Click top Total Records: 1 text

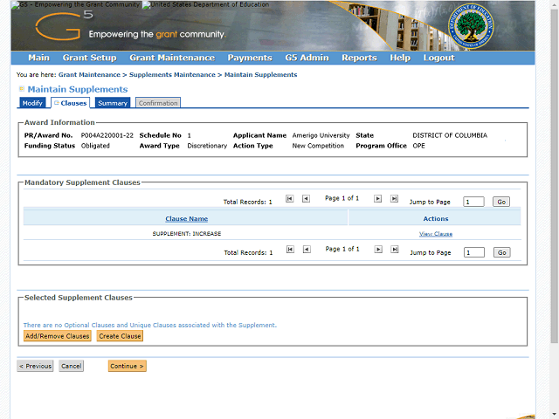(x=247, y=202)
